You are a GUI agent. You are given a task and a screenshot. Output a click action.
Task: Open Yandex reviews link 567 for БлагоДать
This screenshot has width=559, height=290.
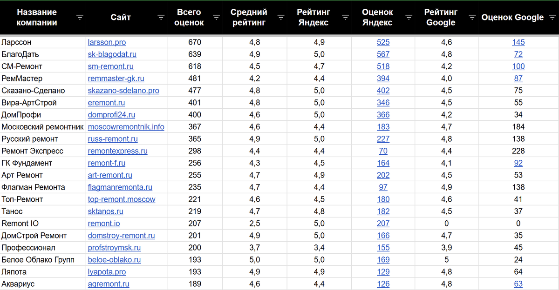click(383, 54)
